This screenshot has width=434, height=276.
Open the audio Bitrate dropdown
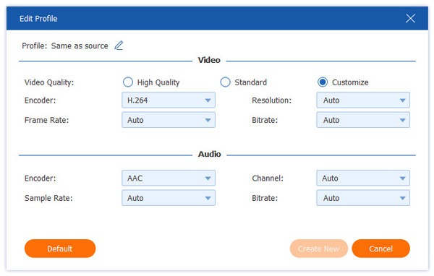click(363, 198)
